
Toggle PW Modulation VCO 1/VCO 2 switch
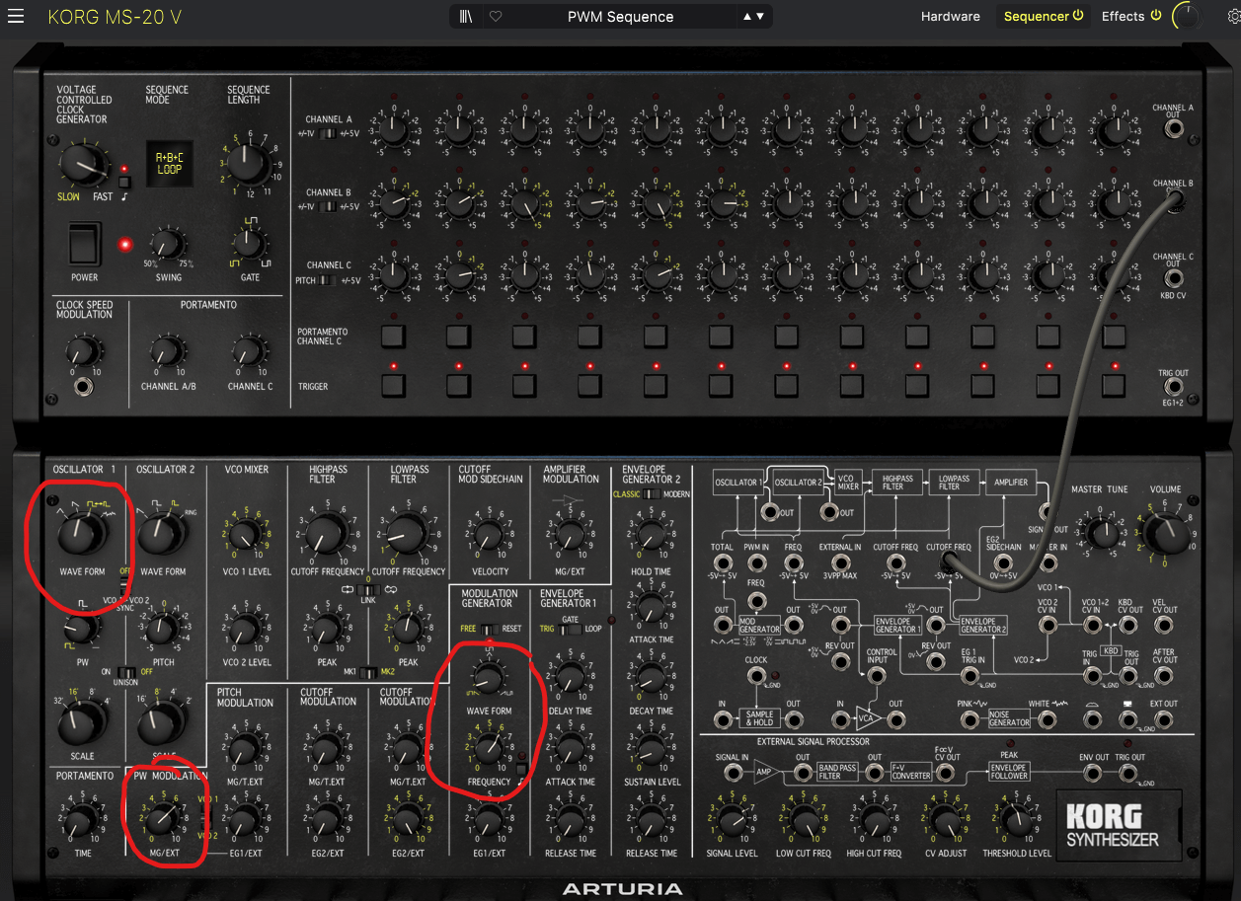205,817
